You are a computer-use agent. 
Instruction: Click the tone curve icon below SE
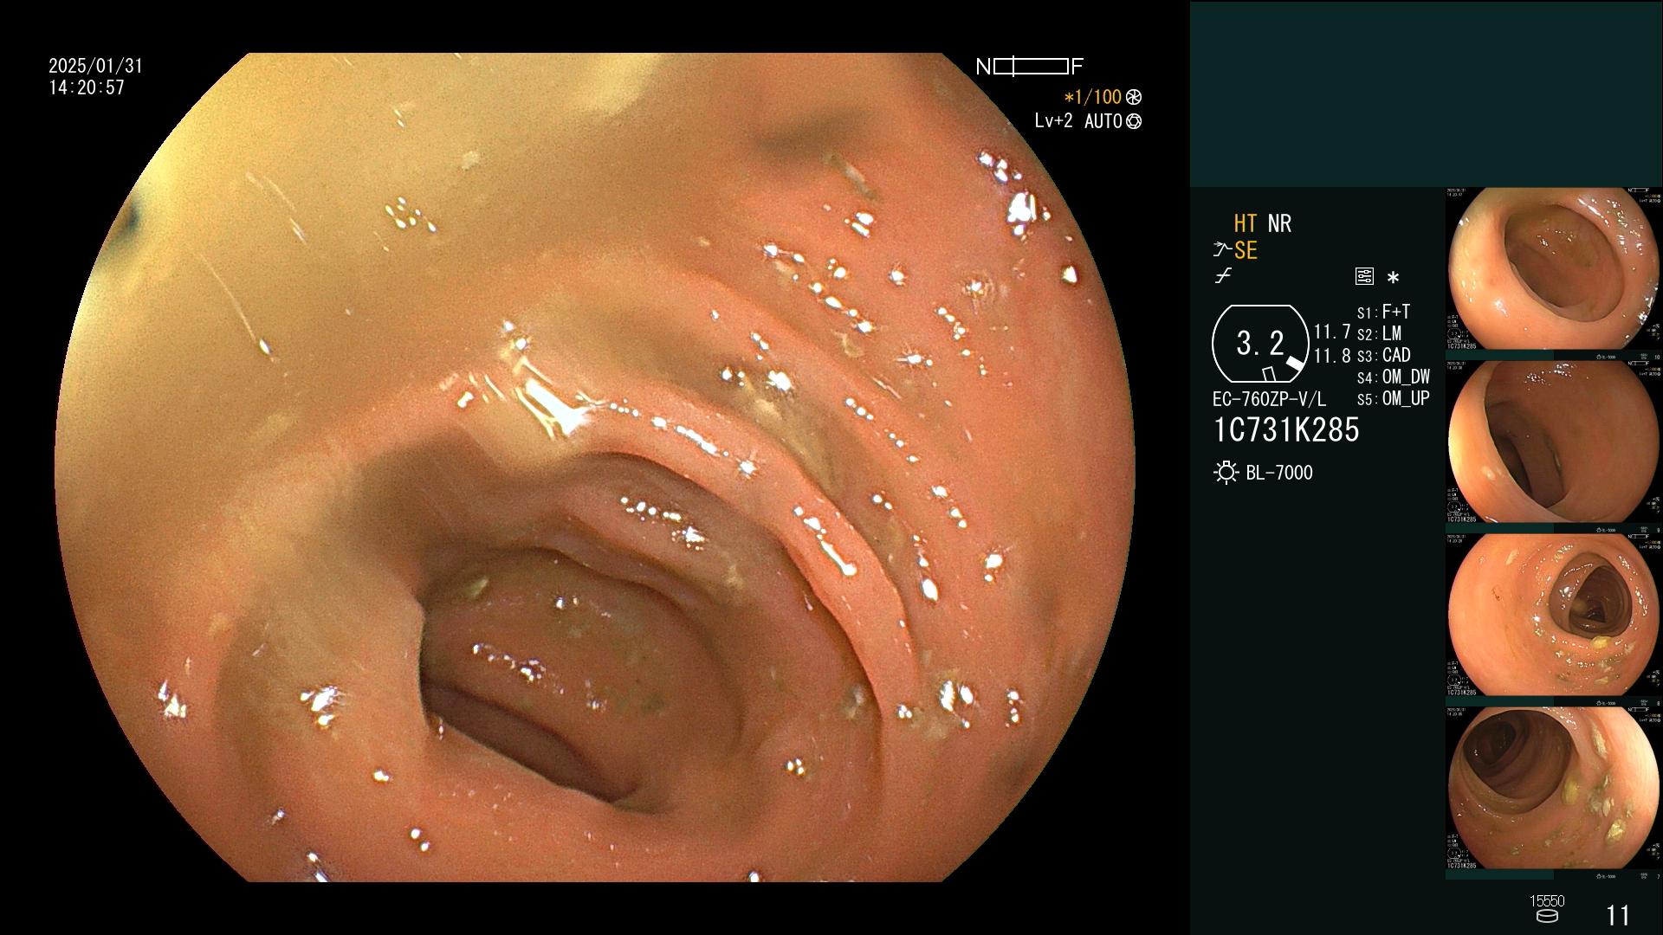(1223, 277)
